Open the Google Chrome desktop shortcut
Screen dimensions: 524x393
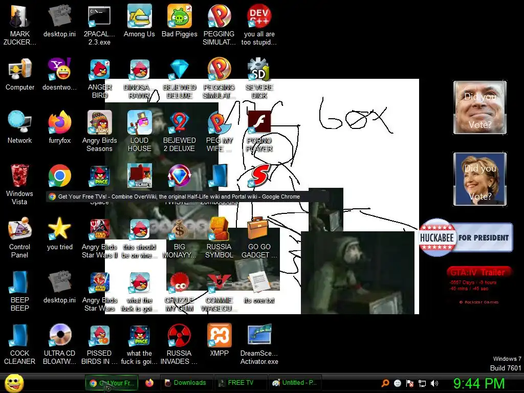(60, 176)
